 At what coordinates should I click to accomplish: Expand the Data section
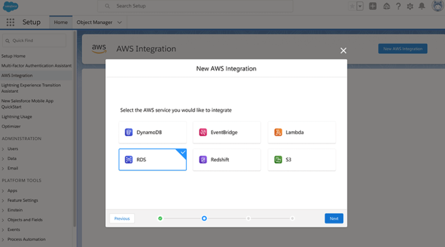3,159
